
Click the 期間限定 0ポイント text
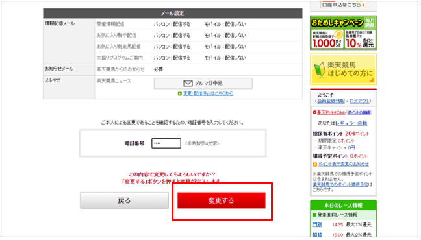click(x=337, y=141)
